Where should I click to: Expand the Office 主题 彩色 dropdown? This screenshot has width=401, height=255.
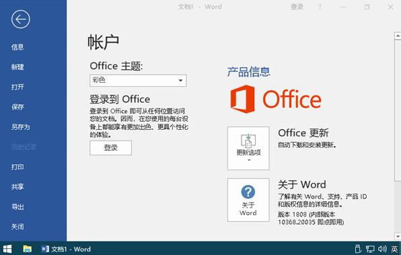pos(138,81)
